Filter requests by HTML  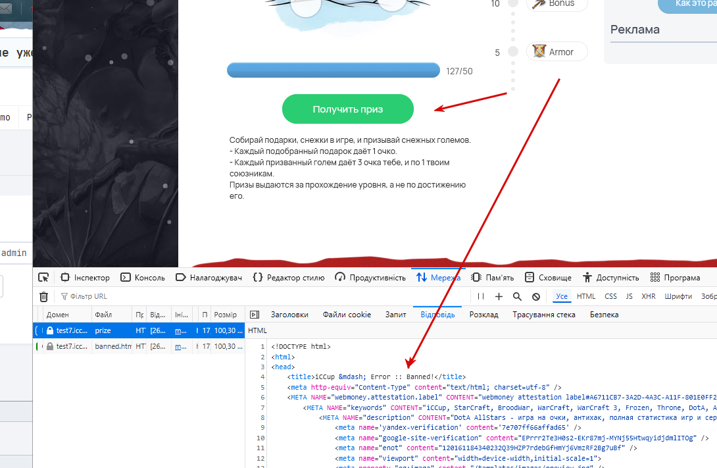pyautogui.click(x=585, y=296)
